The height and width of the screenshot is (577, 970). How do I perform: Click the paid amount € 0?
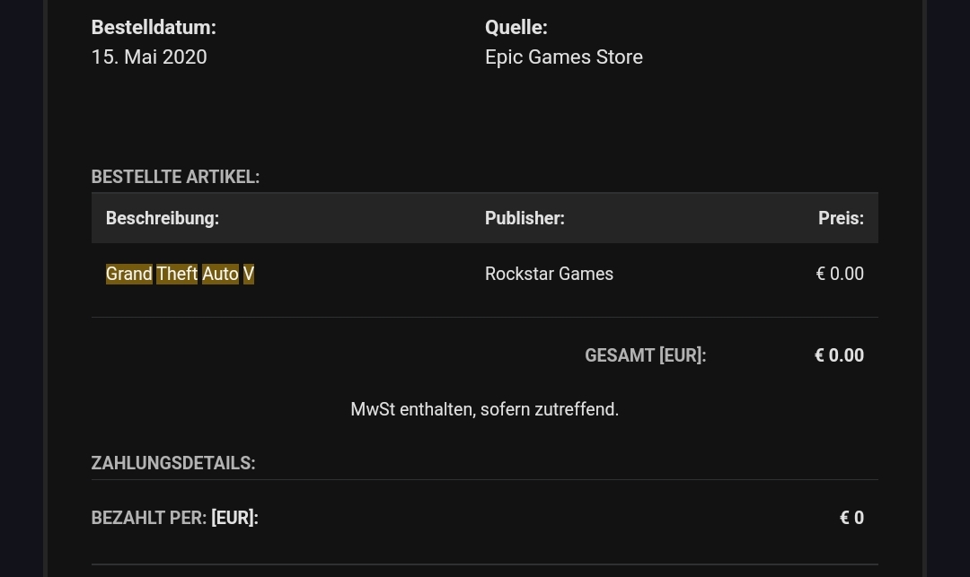[851, 518]
